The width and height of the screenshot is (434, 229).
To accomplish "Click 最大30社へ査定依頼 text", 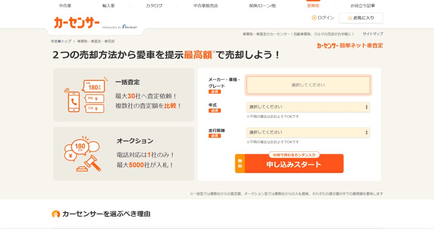I will coord(146,96).
